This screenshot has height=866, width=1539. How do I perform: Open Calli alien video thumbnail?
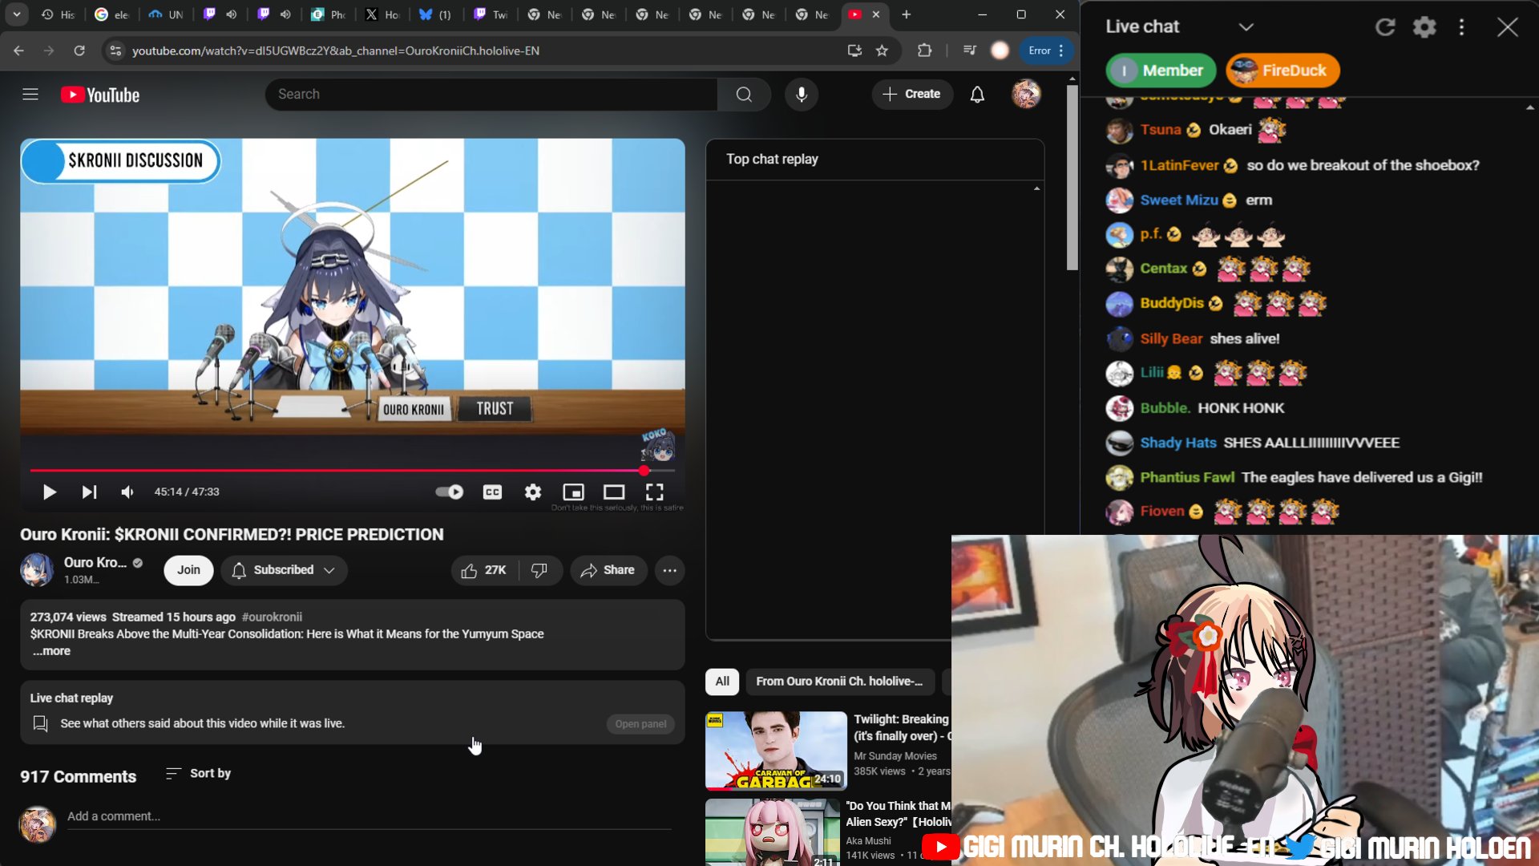(773, 832)
